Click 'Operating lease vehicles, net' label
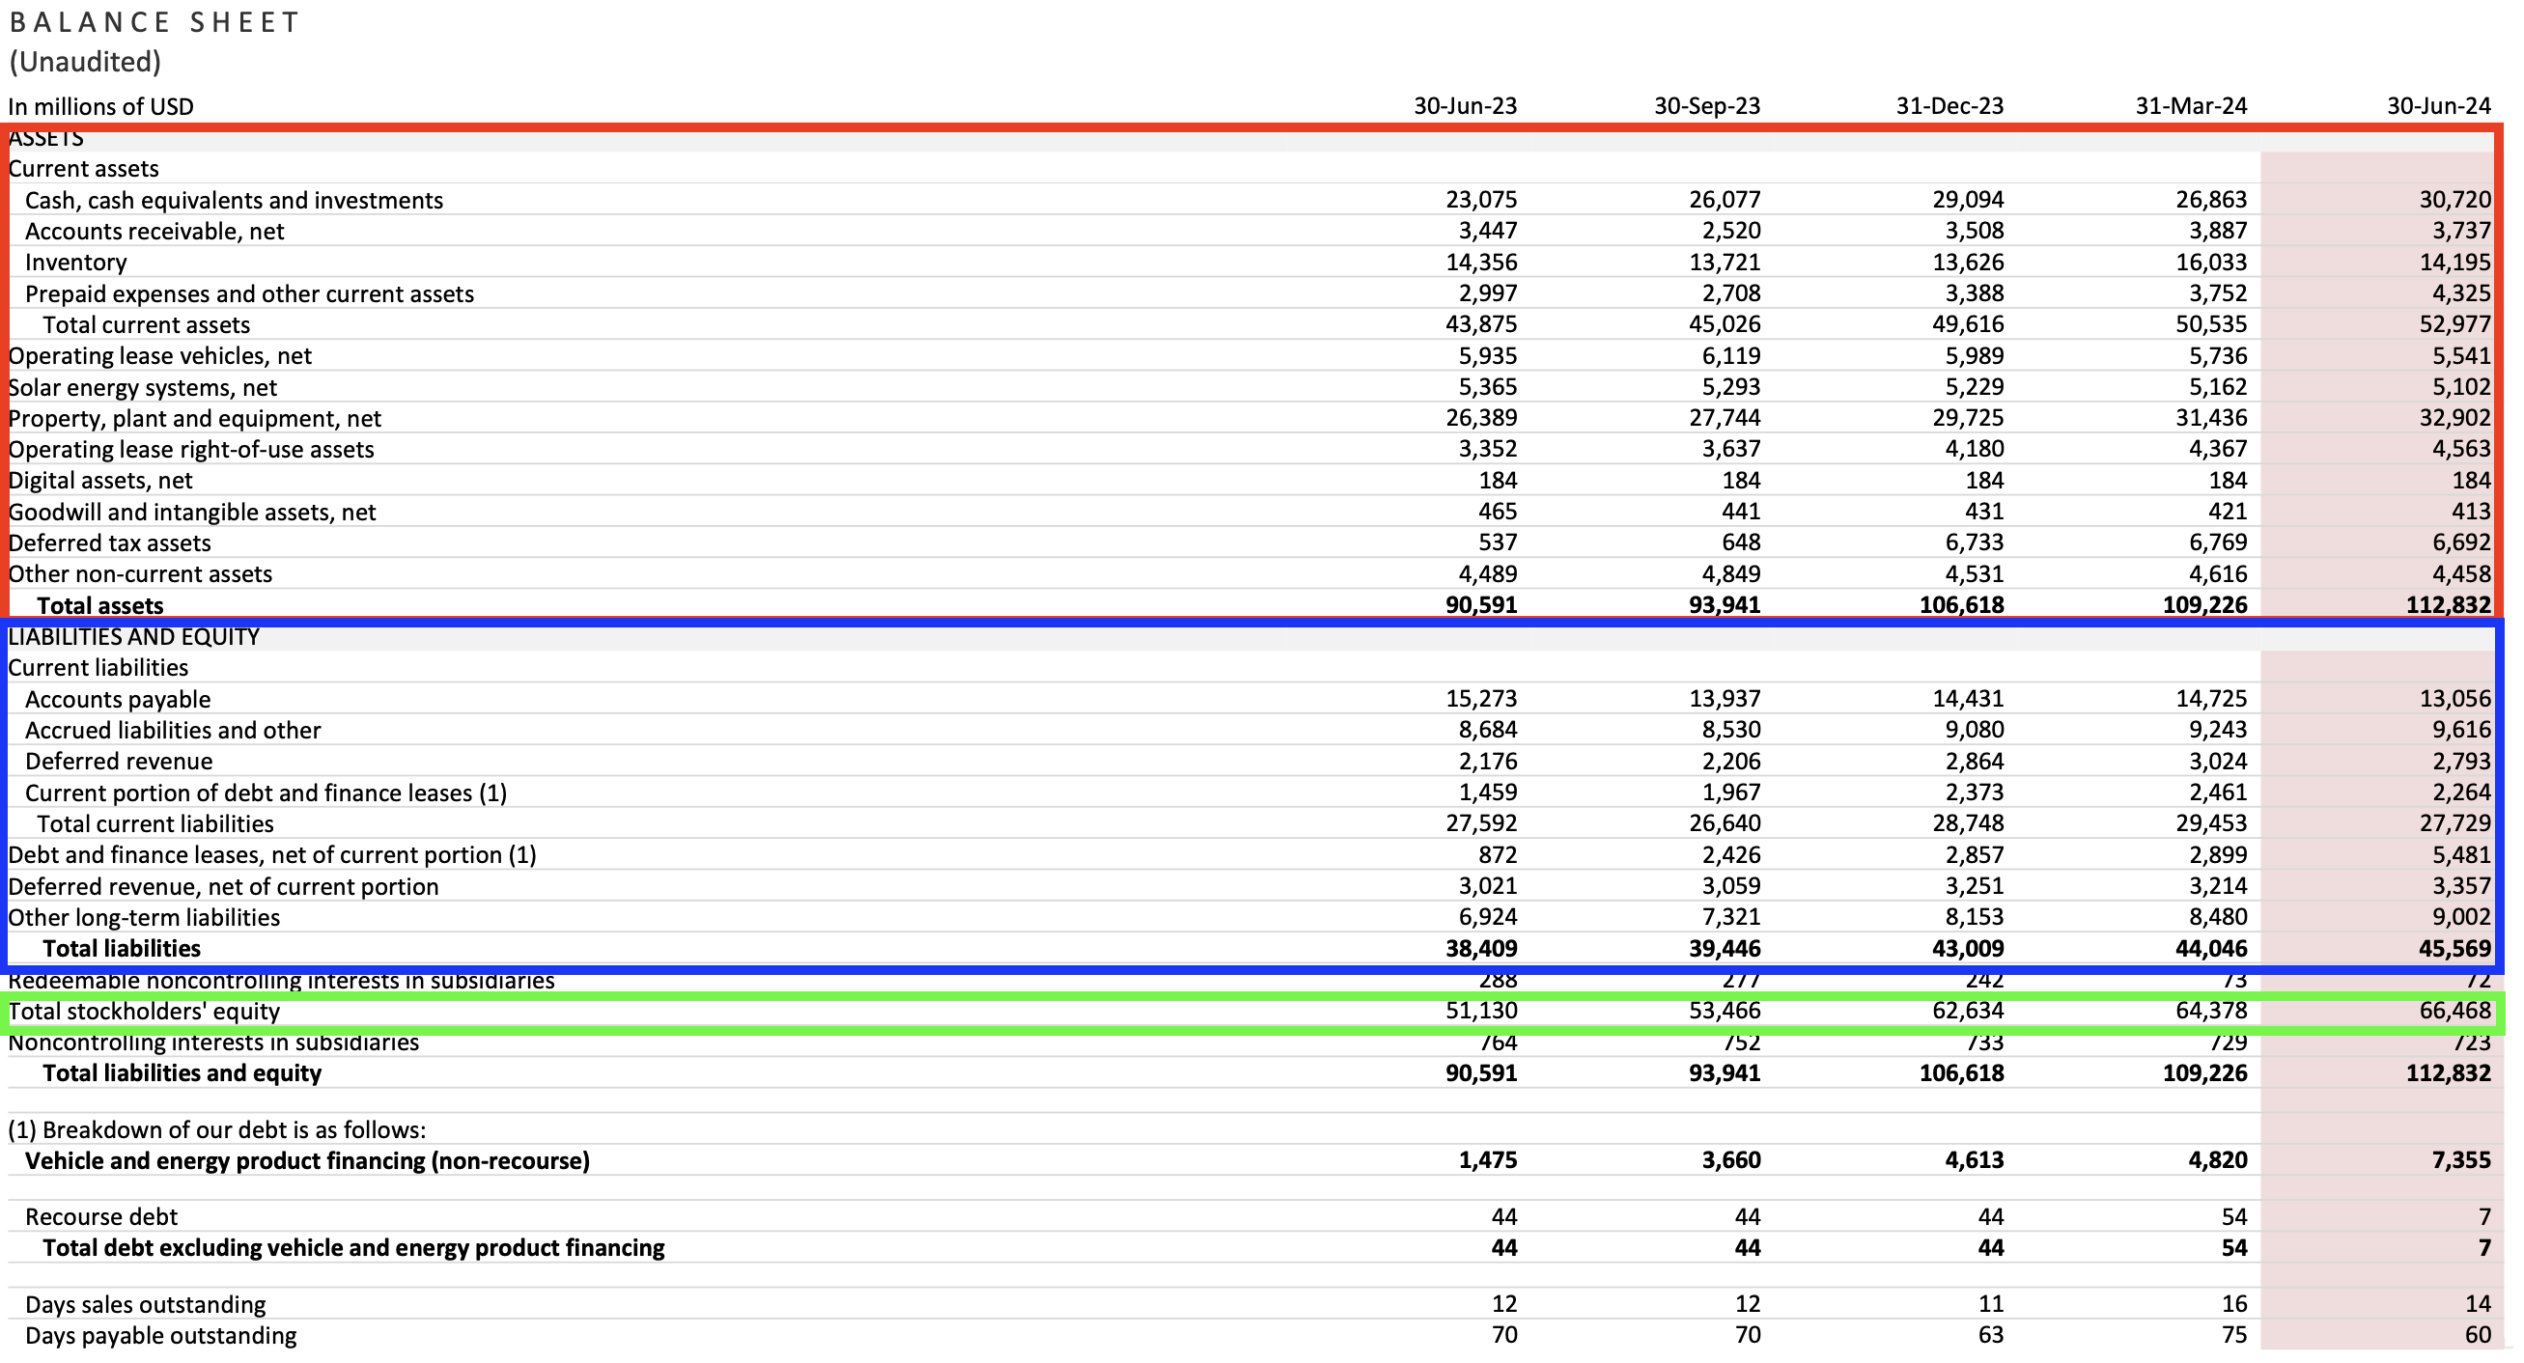Image resolution: width=2524 pixels, height=1363 pixels. (159, 355)
